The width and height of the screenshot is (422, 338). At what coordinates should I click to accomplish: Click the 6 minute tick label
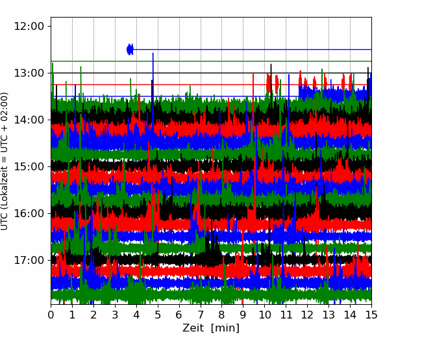179,315
